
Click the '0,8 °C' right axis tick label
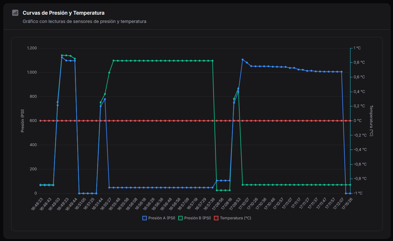click(359, 62)
